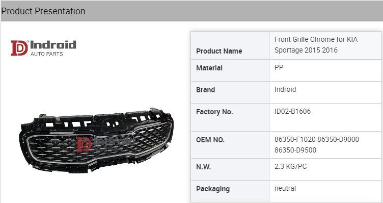The height and width of the screenshot is (203, 383).
Task: Click the neutral packaging value
Action: [285, 188]
